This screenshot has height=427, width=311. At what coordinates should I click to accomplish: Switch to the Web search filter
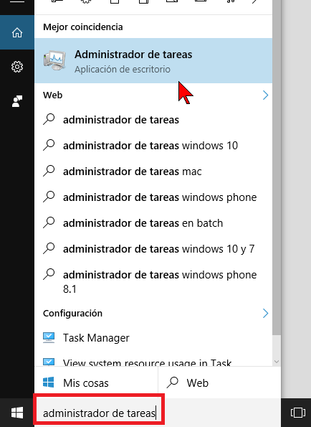[219, 383]
